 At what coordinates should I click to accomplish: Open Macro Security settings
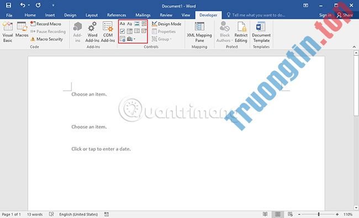[x=46, y=39]
